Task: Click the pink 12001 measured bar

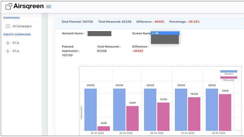Action: tap(132, 118)
